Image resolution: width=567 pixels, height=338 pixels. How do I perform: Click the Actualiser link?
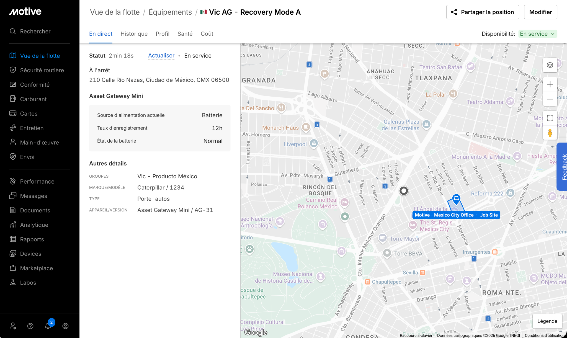tap(161, 56)
